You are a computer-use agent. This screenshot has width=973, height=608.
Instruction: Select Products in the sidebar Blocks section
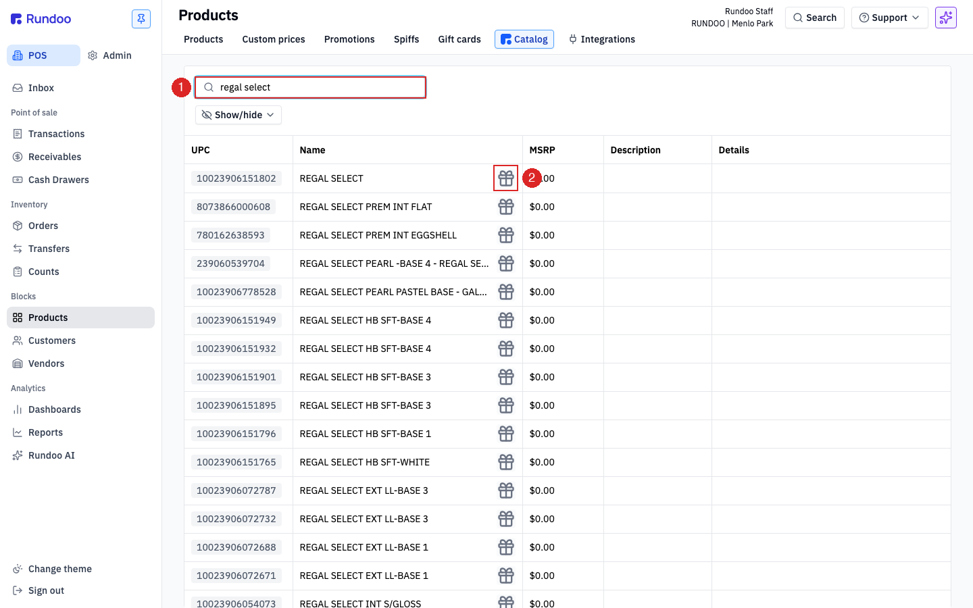[x=80, y=318]
